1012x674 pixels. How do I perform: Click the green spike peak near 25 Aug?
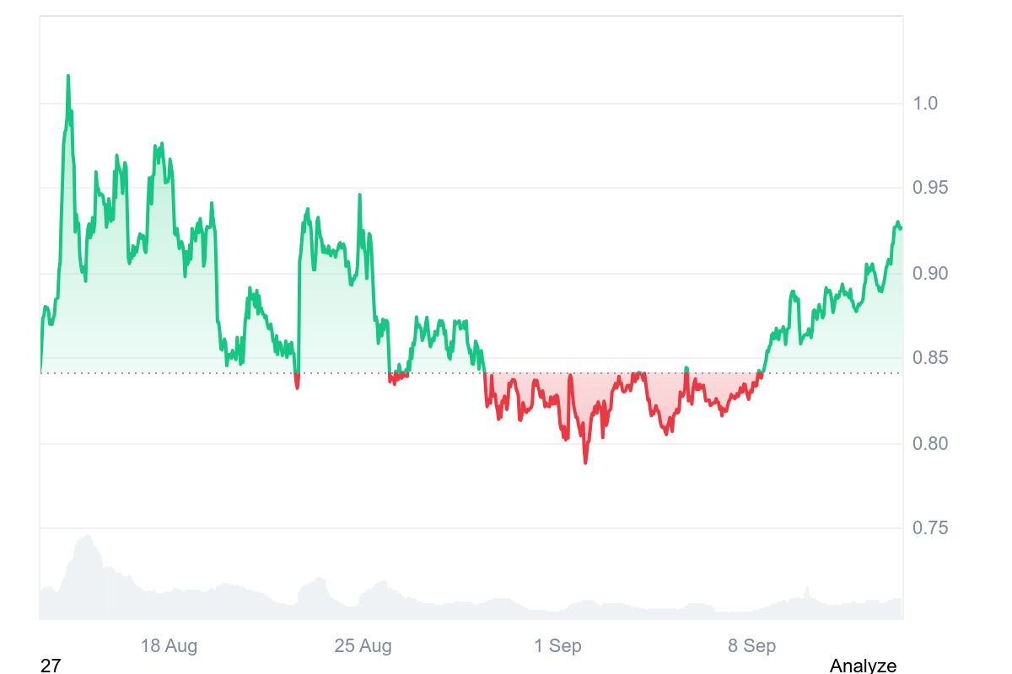click(359, 195)
